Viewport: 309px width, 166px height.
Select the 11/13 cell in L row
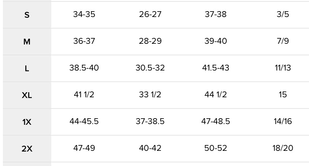[x=283, y=68]
